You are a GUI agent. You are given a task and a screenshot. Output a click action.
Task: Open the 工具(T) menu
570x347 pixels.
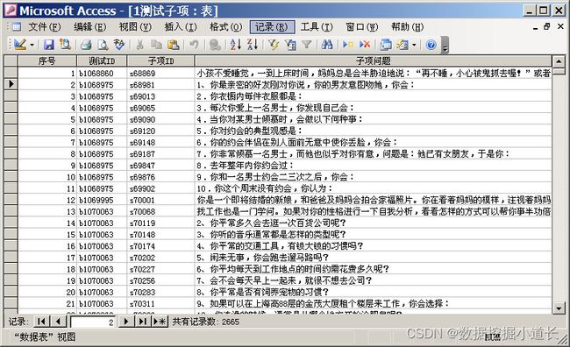tap(317, 27)
